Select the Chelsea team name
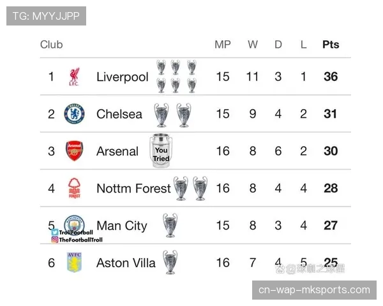Screen dimensions: 383x306 point(119,114)
